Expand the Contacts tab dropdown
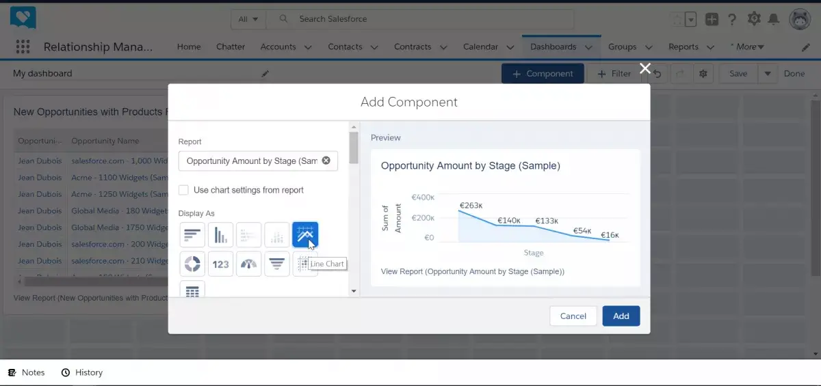The image size is (821, 386). click(374, 47)
